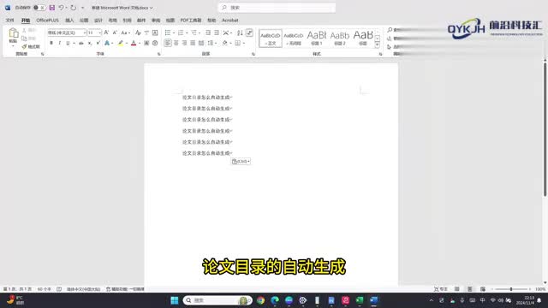Switch to the 引用 References tab

click(127, 21)
